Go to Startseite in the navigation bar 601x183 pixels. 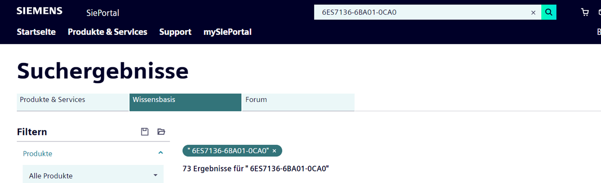(36, 32)
